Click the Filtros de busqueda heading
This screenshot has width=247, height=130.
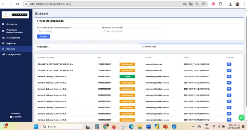coord(50,21)
